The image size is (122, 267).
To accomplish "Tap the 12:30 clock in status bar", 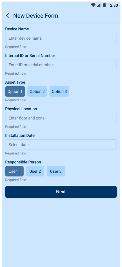I will tap(113, 5).
